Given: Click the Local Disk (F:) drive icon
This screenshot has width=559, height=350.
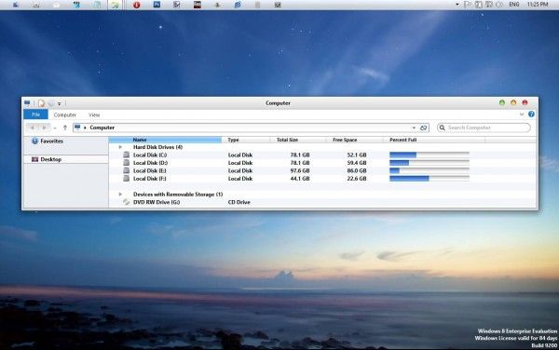Looking at the screenshot, I should click(x=126, y=179).
